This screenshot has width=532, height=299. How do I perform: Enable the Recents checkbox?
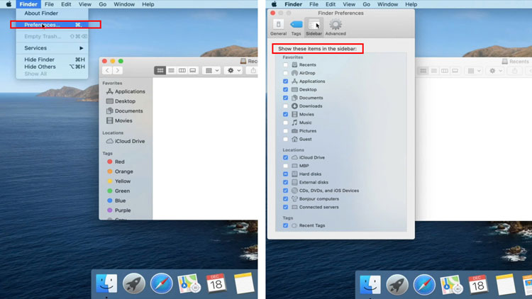(x=285, y=64)
